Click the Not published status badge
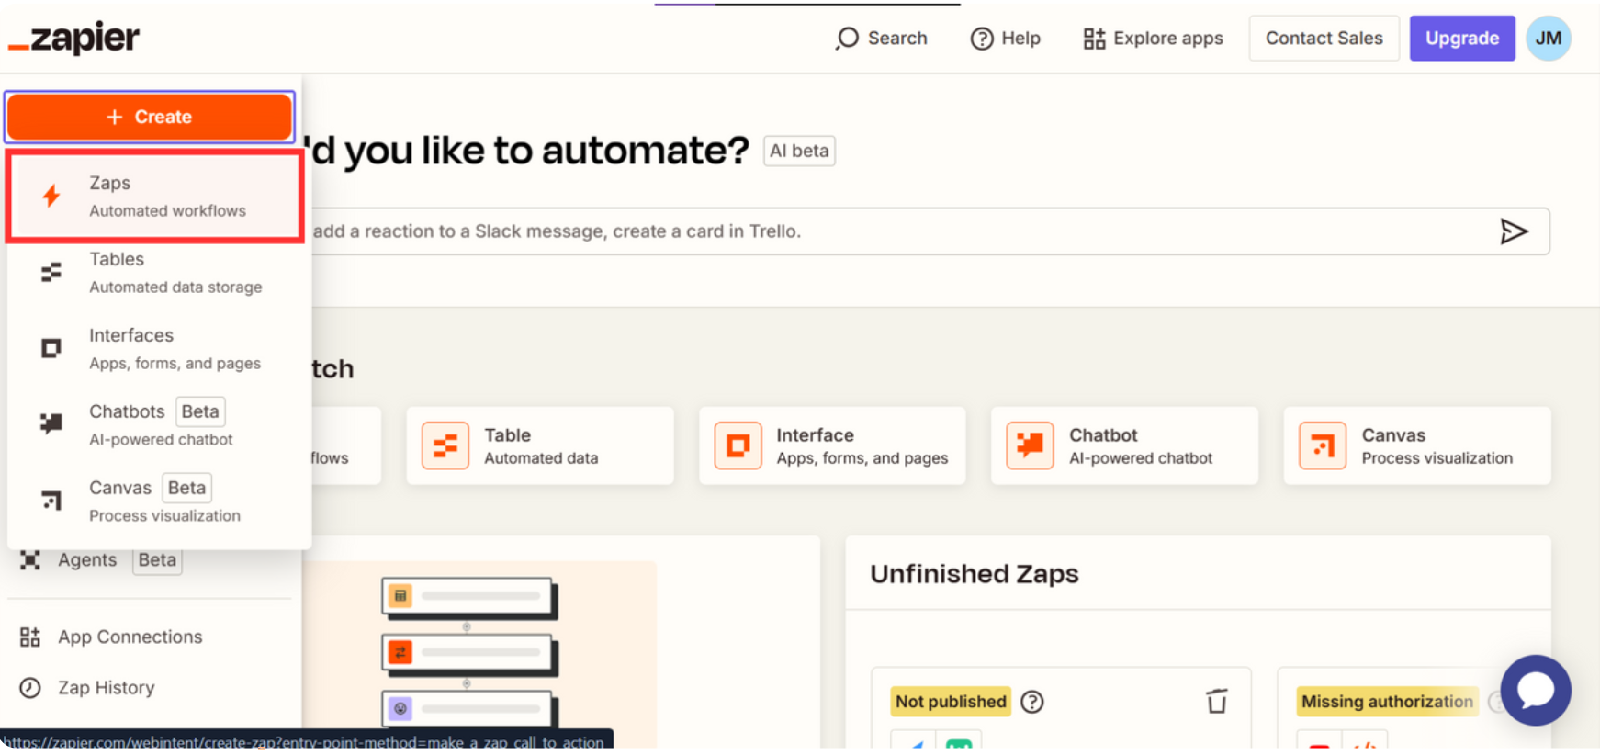 pyautogui.click(x=951, y=702)
